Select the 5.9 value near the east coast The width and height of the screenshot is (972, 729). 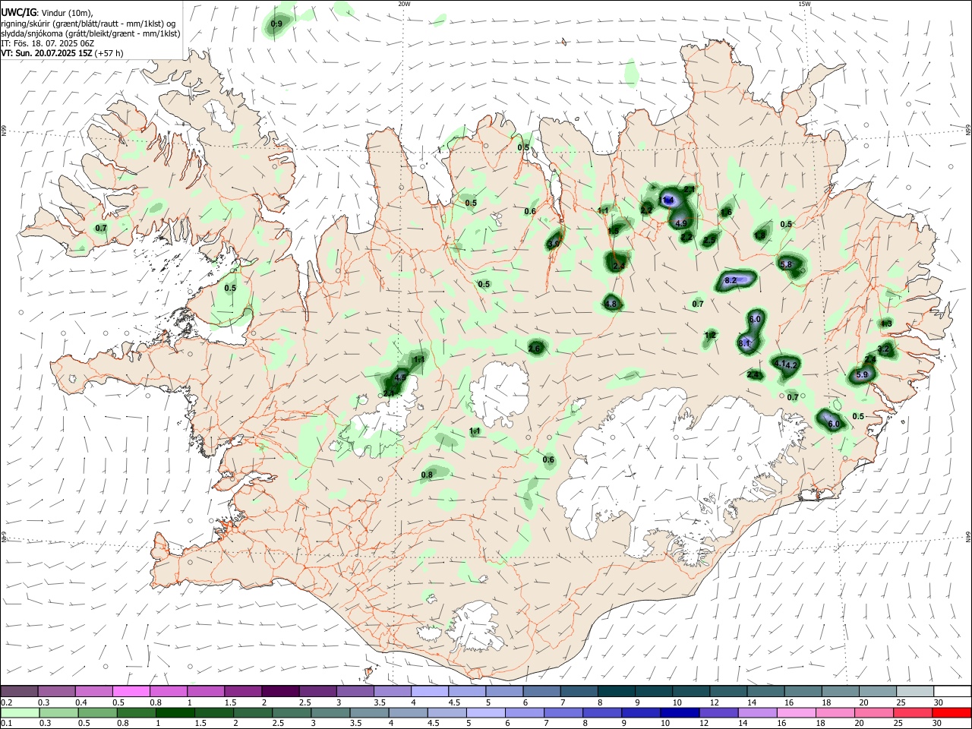pyautogui.click(x=862, y=375)
